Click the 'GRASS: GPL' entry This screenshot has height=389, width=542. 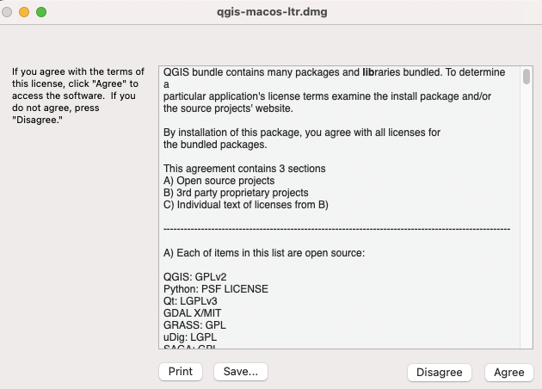194,325
